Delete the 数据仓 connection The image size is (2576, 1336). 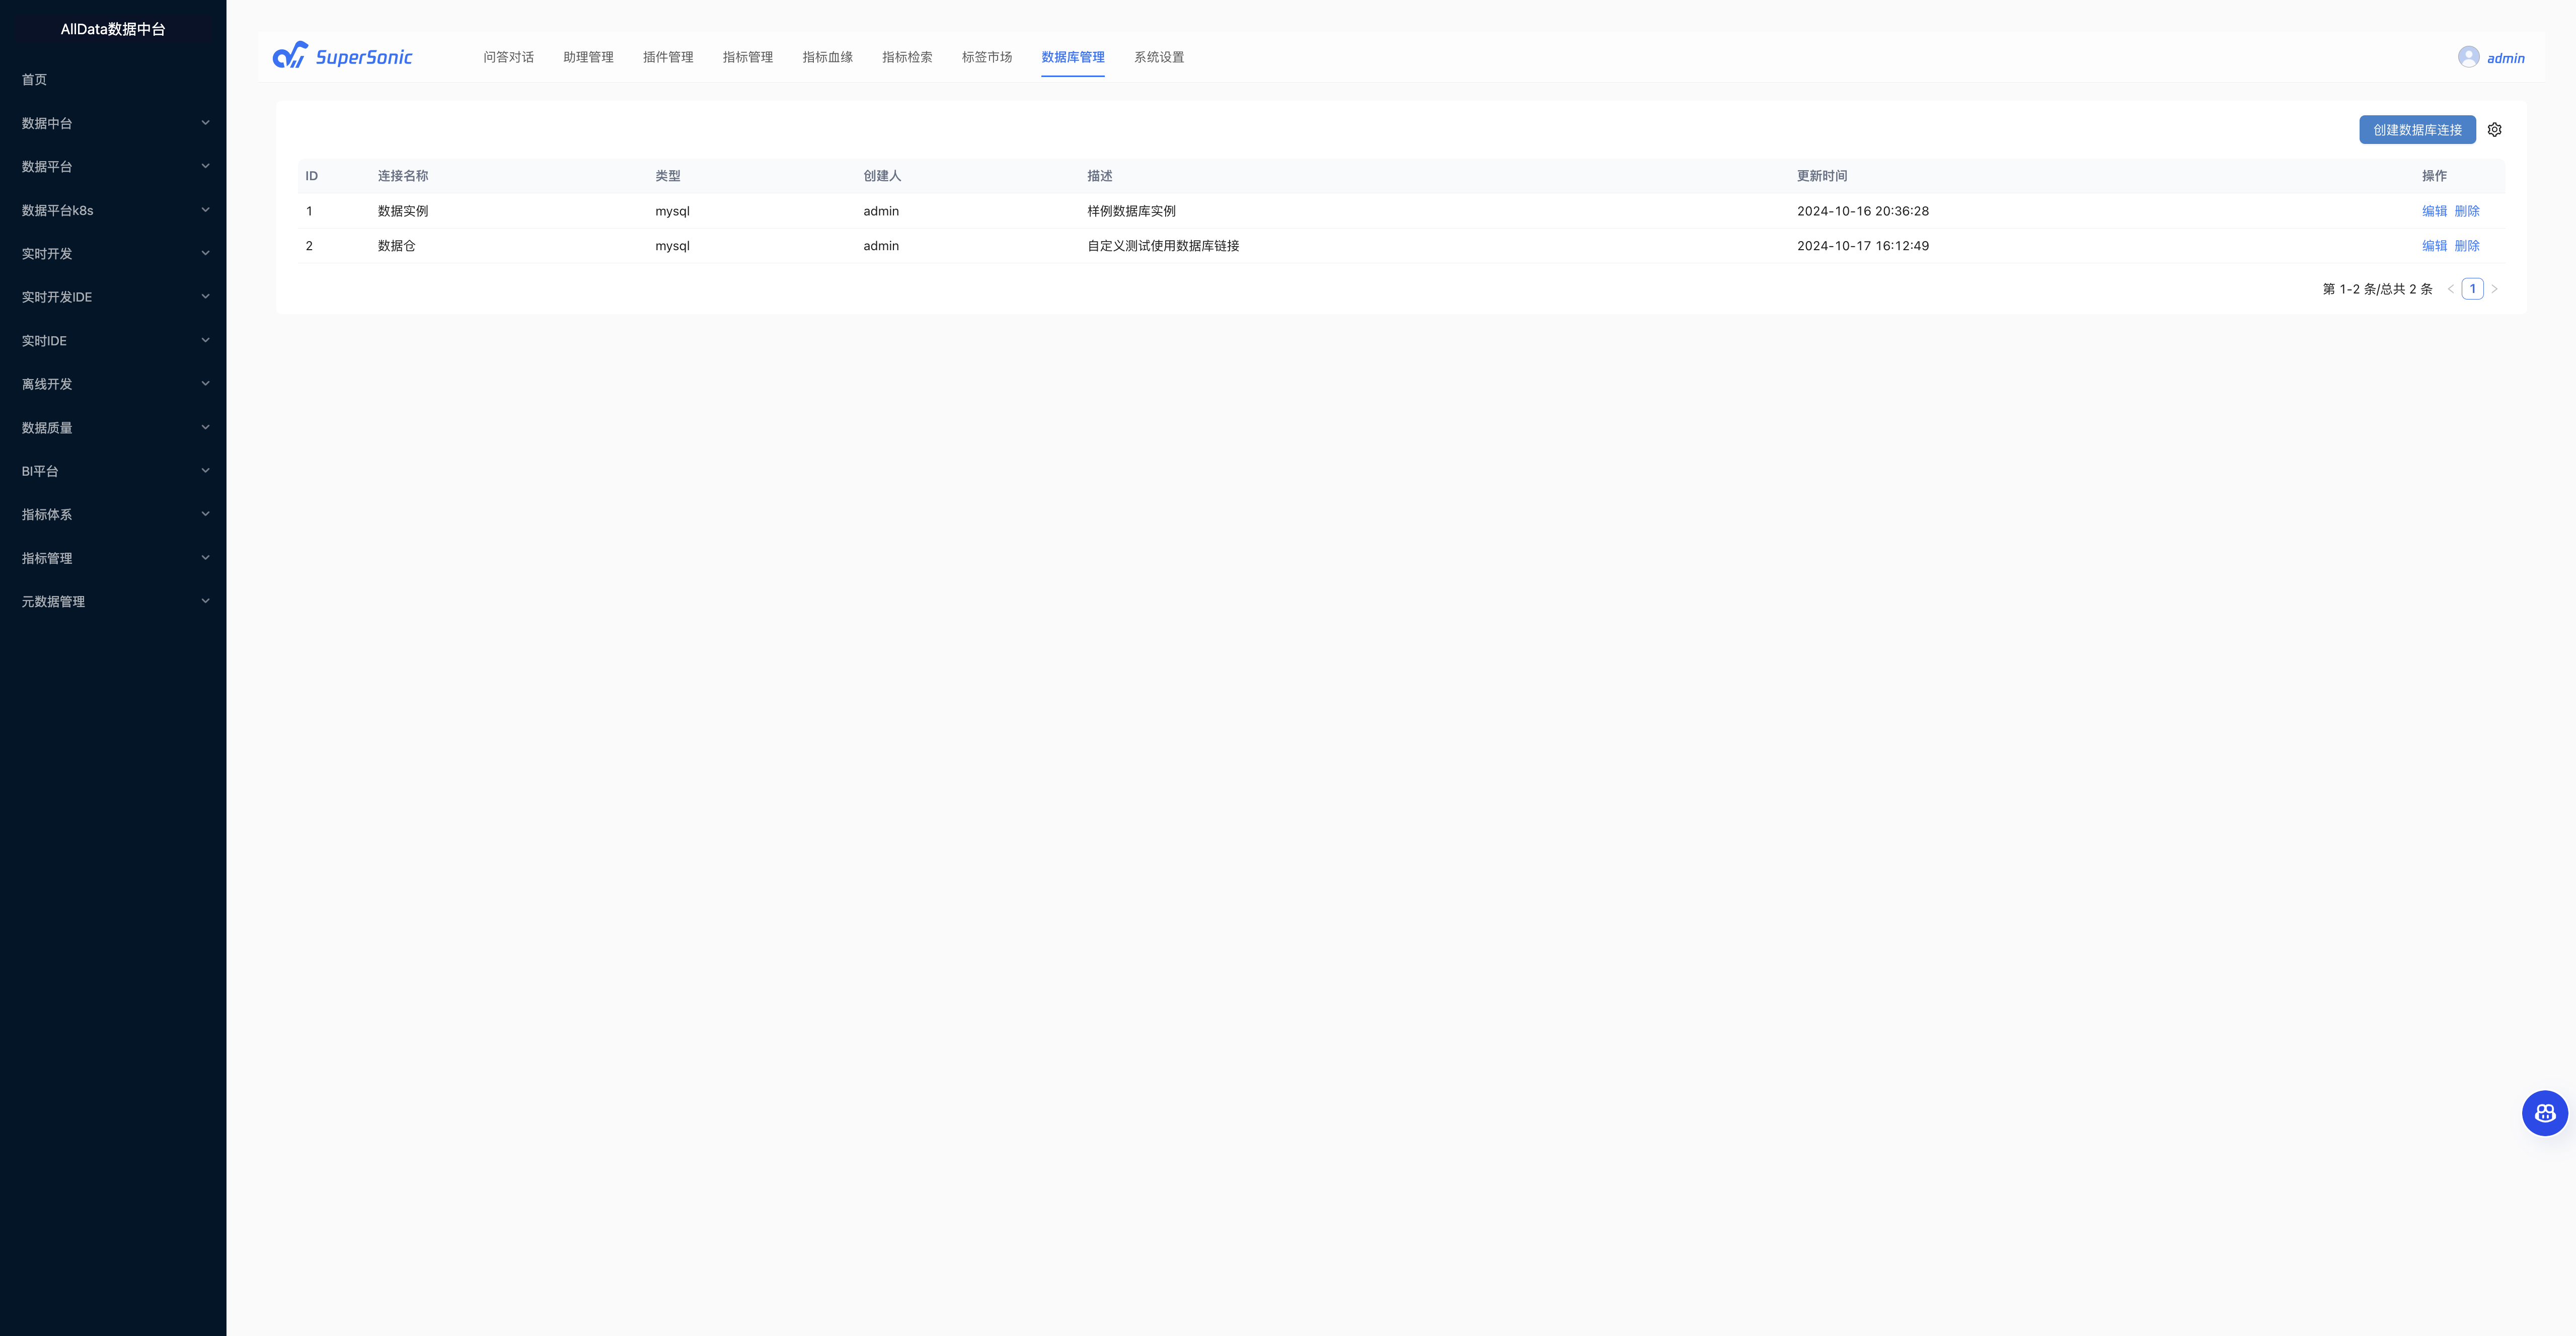click(2467, 246)
